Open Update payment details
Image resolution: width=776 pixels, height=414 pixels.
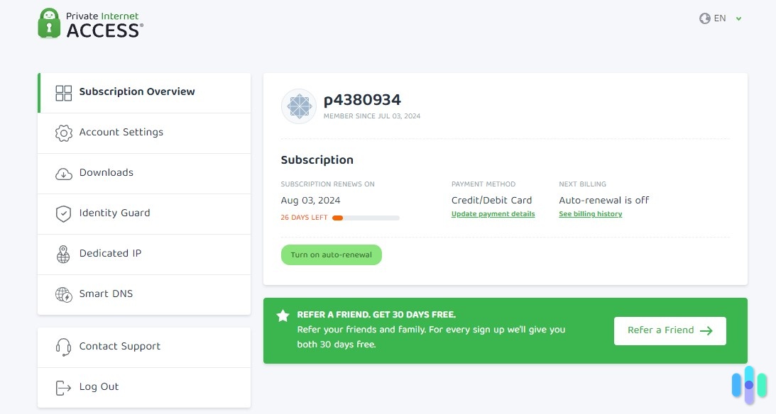tap(493, 214)
